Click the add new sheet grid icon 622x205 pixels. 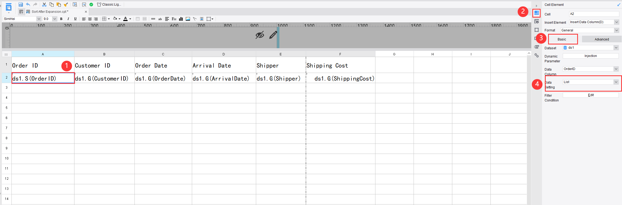(21, 12)
